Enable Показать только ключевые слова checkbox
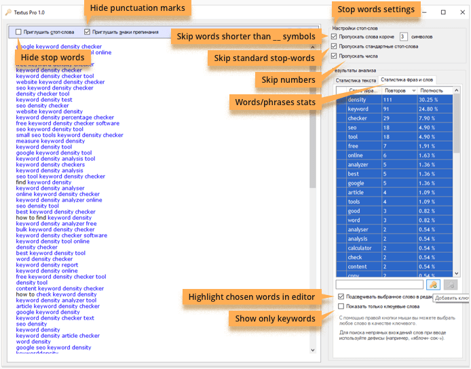Screen dimensions: 471x369 tap(341, 306)
